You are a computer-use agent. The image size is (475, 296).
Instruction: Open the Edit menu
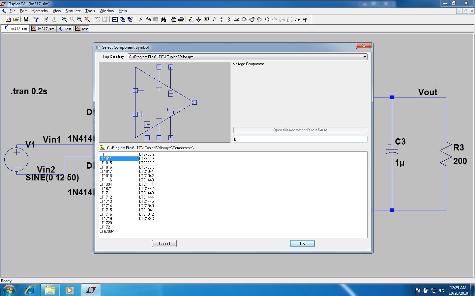[x=23, y=11]
